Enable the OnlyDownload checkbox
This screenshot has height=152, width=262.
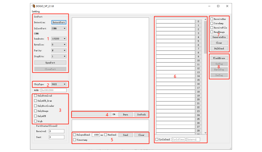pyautogui.click(x=35, y=95)
